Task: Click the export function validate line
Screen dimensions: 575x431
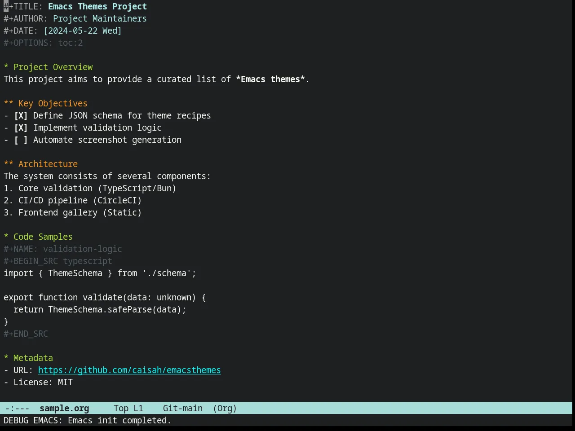Action: (x=105, y=298)
